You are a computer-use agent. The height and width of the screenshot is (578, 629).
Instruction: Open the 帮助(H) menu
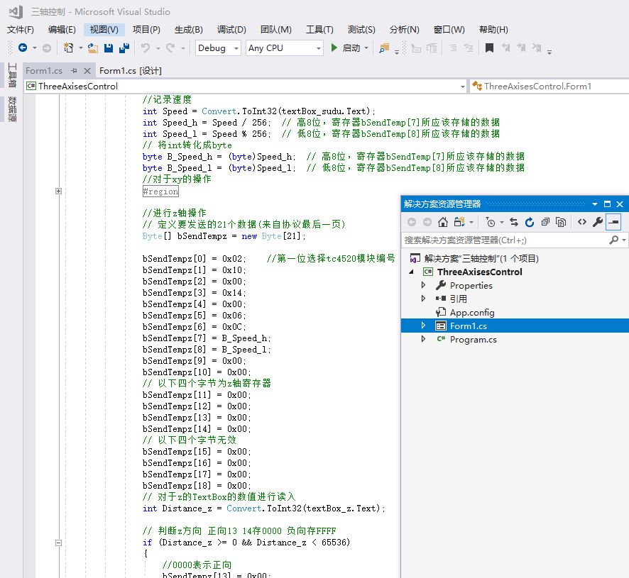493,30
